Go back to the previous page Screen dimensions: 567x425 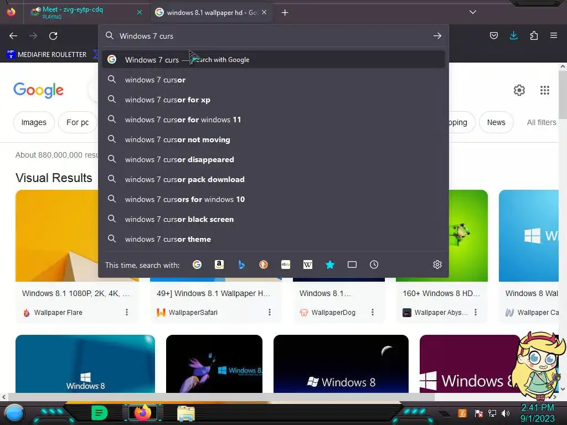[13, 36]
